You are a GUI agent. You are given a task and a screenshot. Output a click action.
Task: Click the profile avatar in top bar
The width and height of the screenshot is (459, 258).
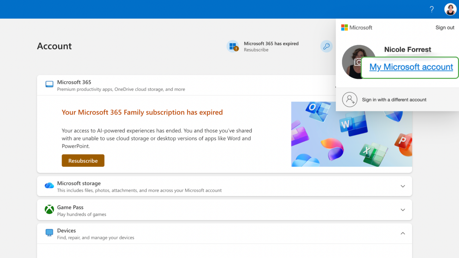[450, 9]
